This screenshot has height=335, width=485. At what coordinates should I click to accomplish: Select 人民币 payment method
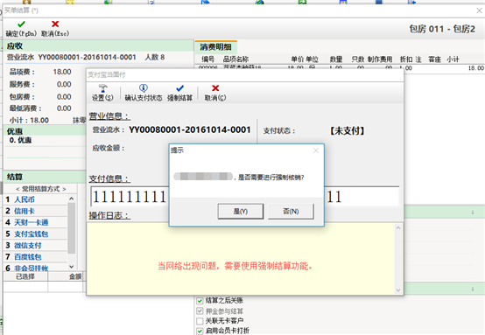(35, 199)
